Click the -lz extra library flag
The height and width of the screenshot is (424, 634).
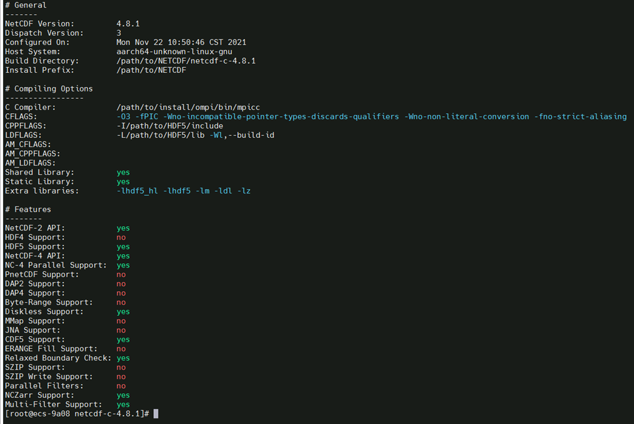point(244,190)
